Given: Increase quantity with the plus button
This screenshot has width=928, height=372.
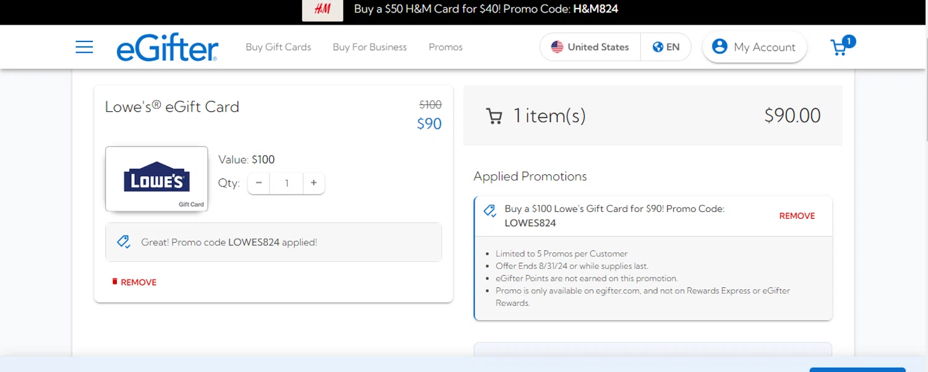Looking at the screenshot, I should coord(314,183).
